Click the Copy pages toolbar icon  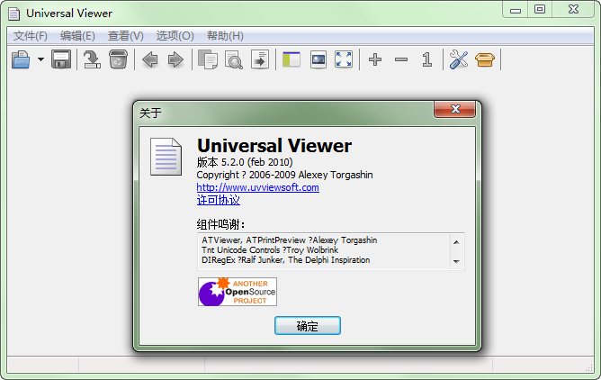pyautogui.click(x=208, y=59)
